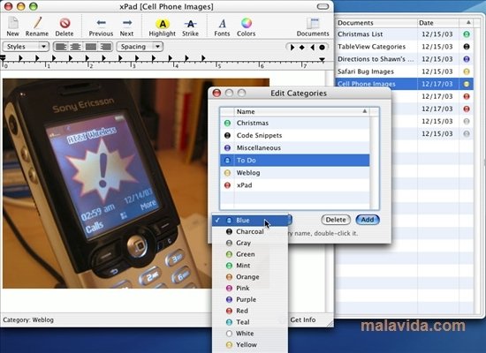Choose White from color menu

250,334
